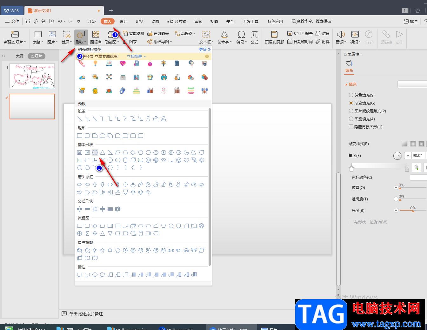Image resolution: width=427 pixels, height=330 pixels.
Task: Select the straight line shape under 线条
Action: click(80, 119)
